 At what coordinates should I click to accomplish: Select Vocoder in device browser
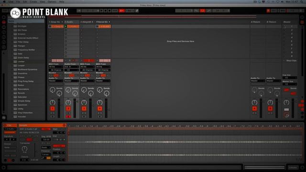point(22,117)
